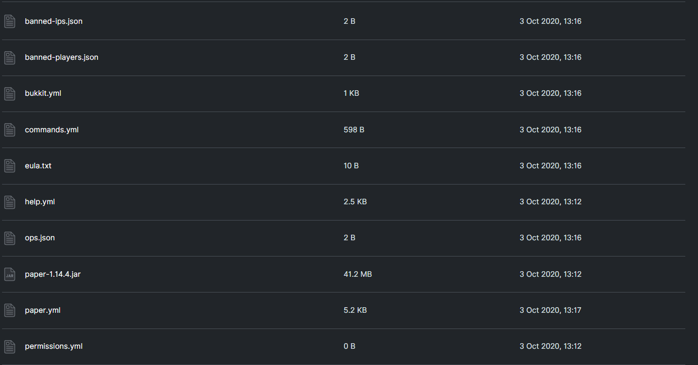The height and width of the screenshot is (365, 698).
Task: Select the paper-1.14.4.jar file name
Action: pyautogui.click(x=53, y=274)
